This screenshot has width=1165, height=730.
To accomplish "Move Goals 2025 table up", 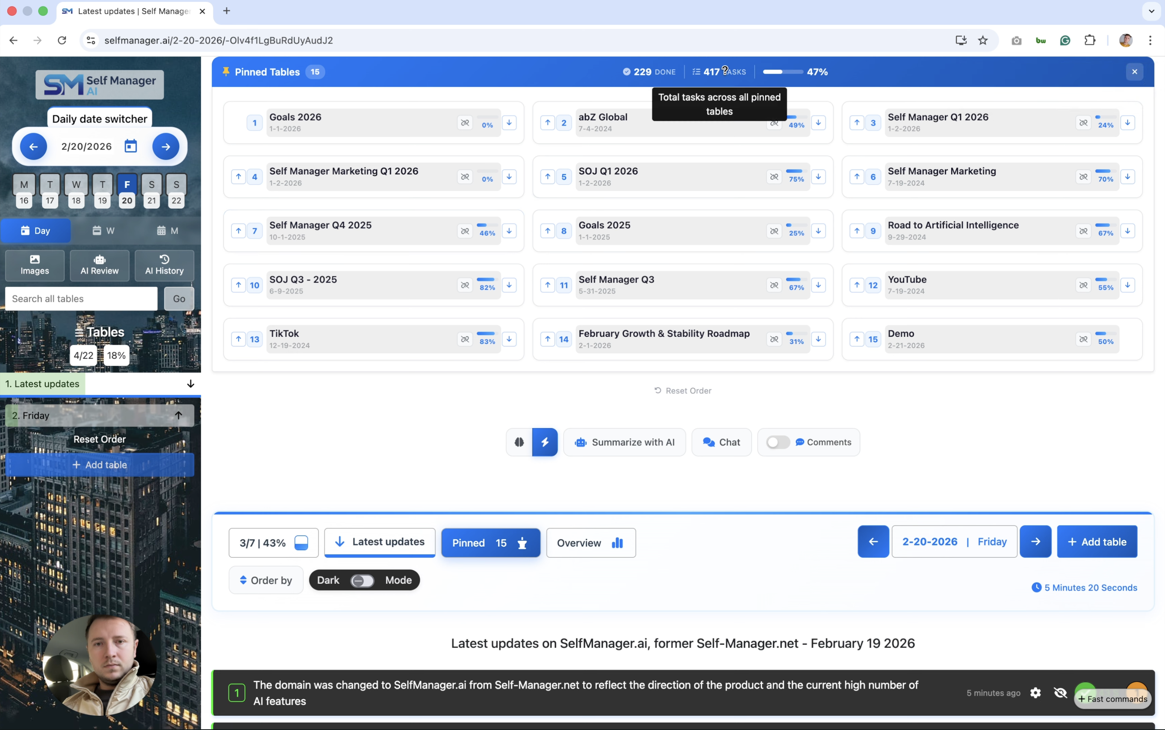I will [548, 231].
